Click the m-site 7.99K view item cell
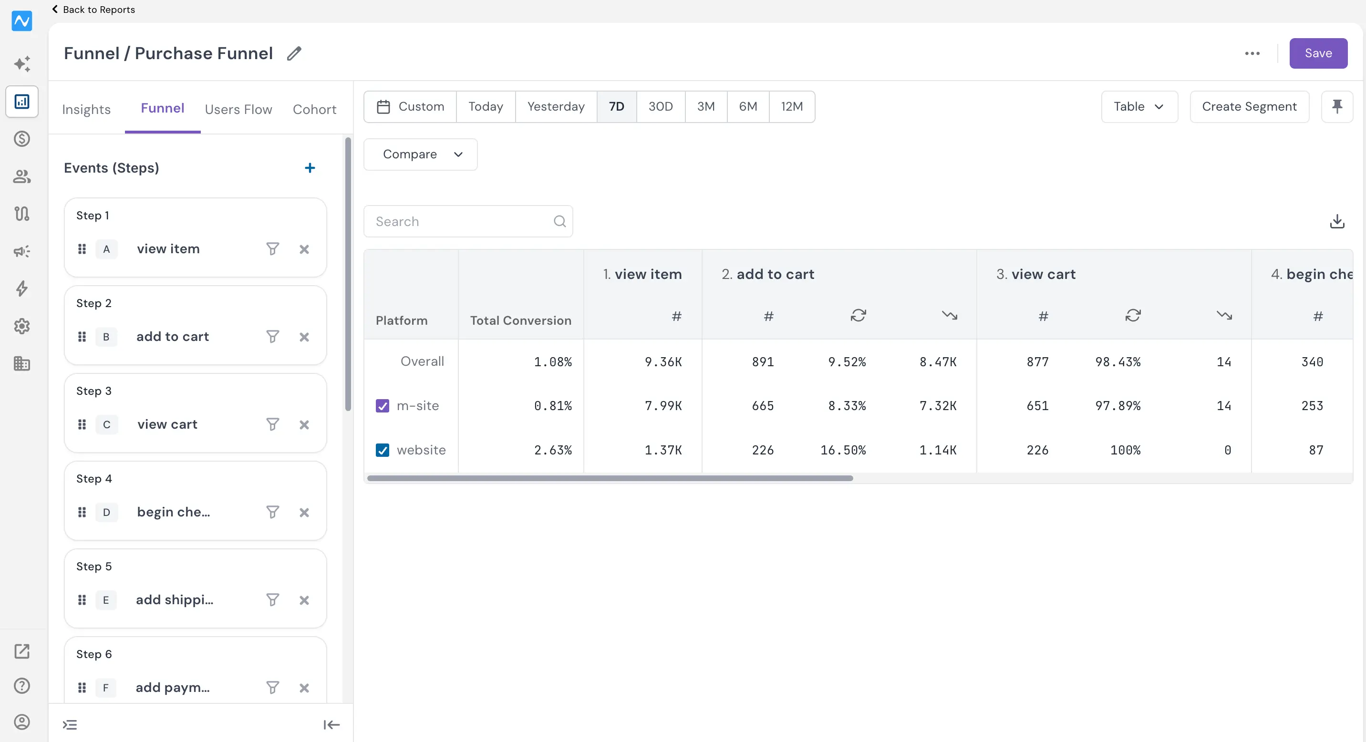 663,406
